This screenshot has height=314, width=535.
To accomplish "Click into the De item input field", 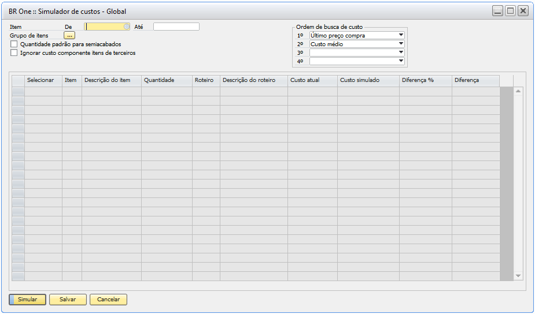I will pyautogui.click(x=104, y=27).
